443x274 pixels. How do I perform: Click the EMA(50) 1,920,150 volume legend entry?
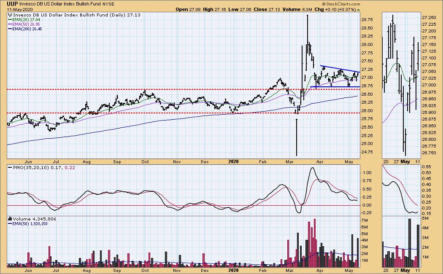tap(30, 223)
